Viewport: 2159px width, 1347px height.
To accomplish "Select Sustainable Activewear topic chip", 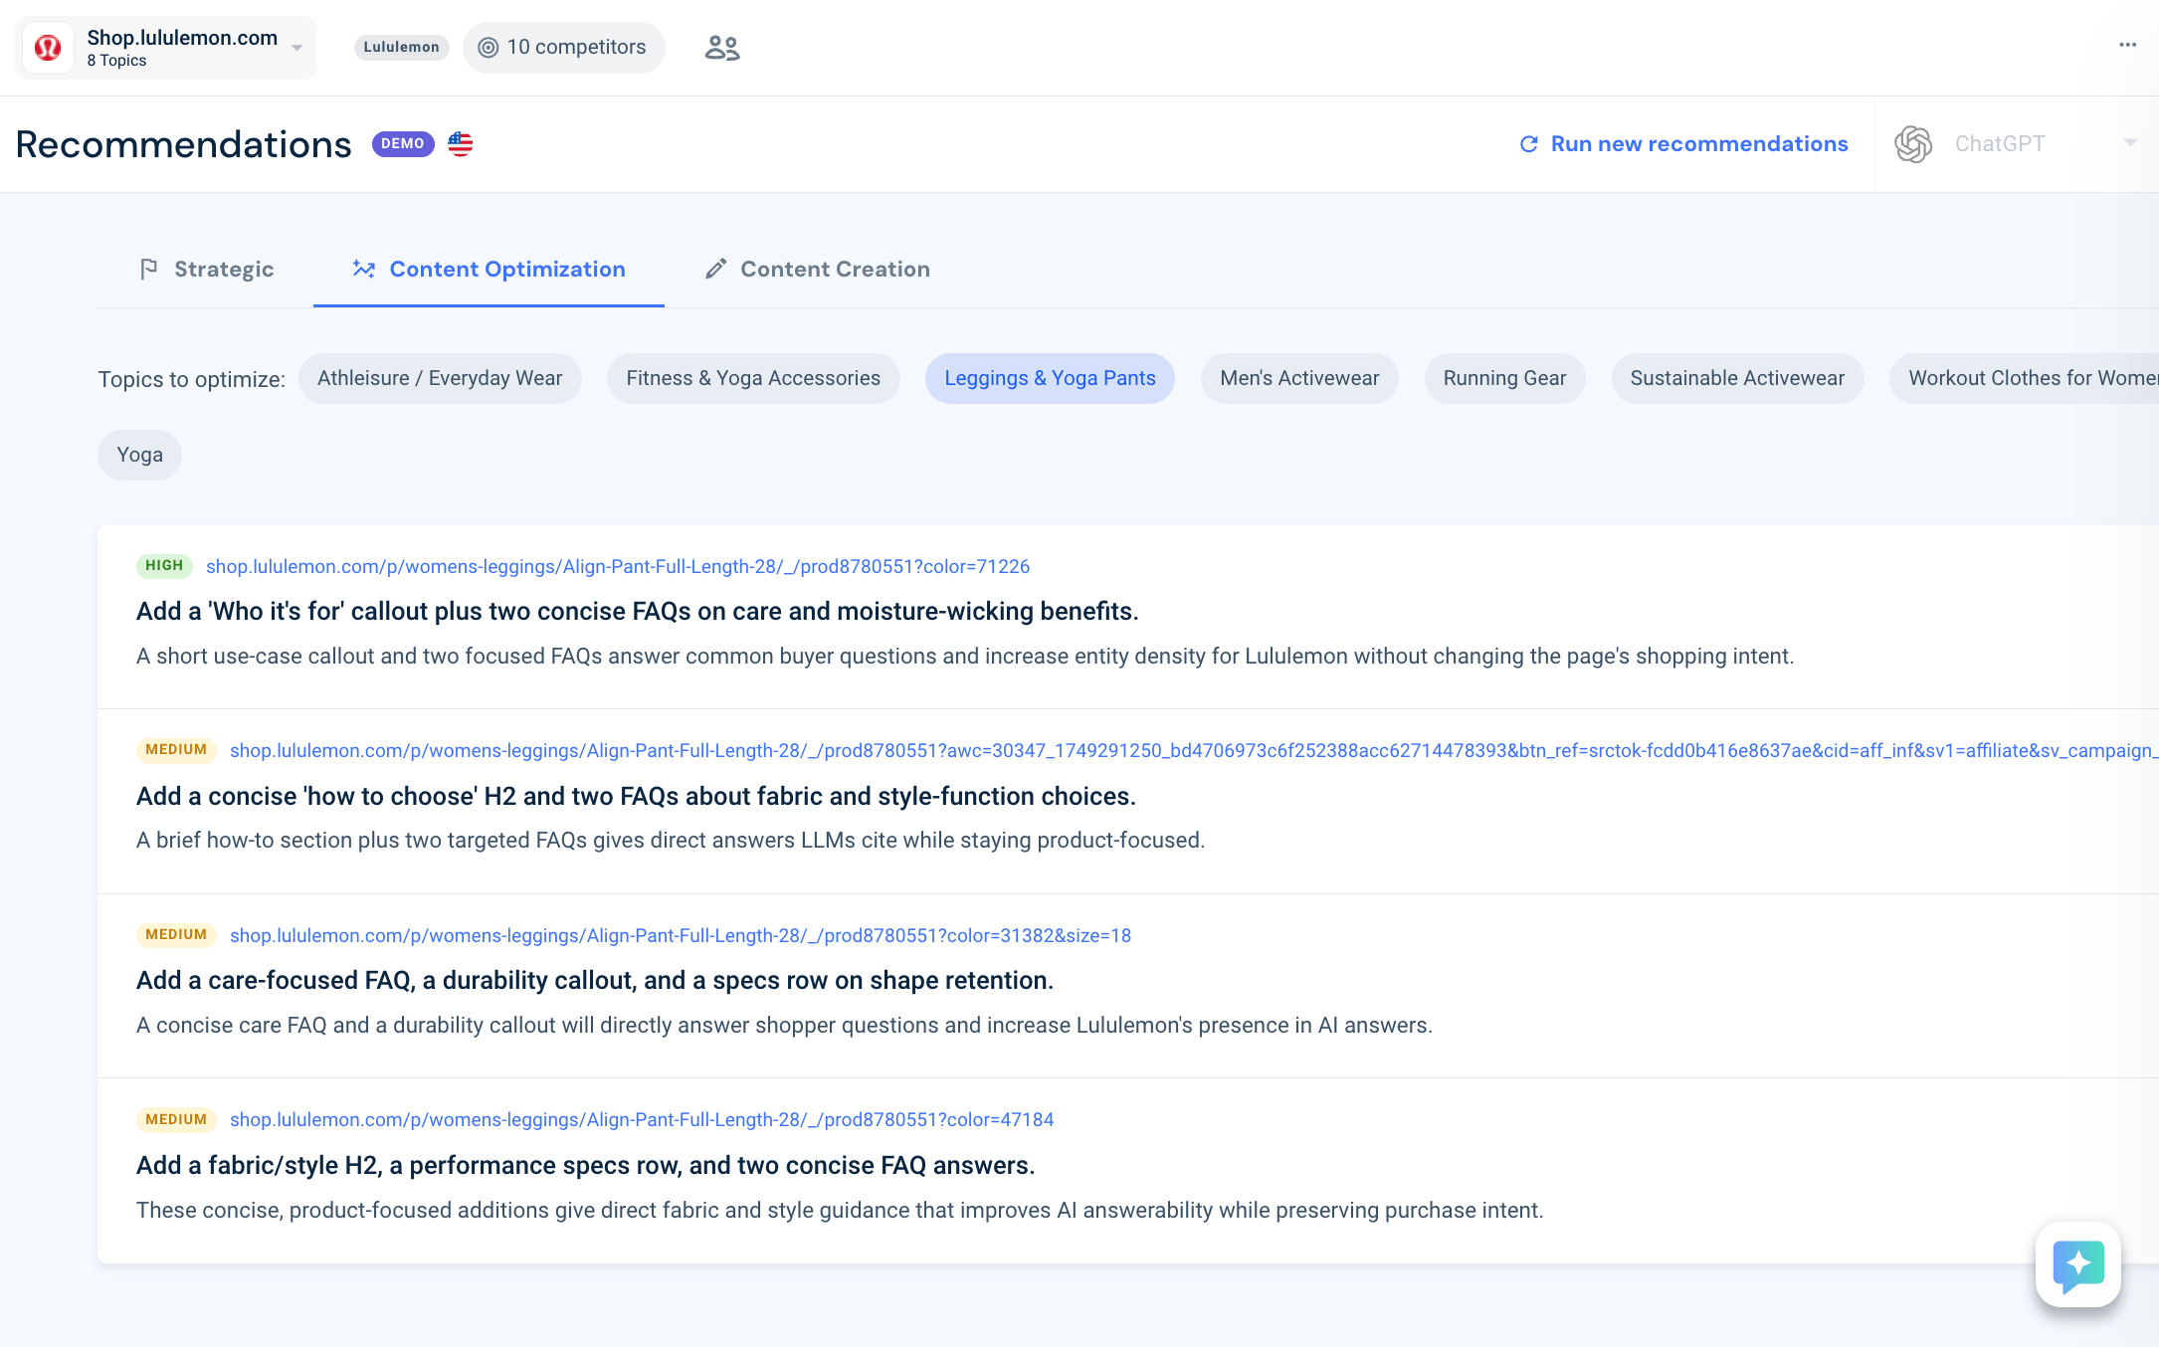I will pos(1737,378).
